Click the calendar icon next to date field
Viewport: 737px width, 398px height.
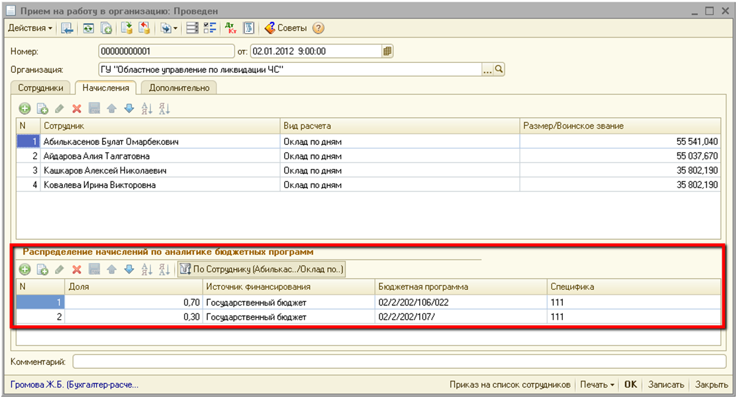coord(387,51)
